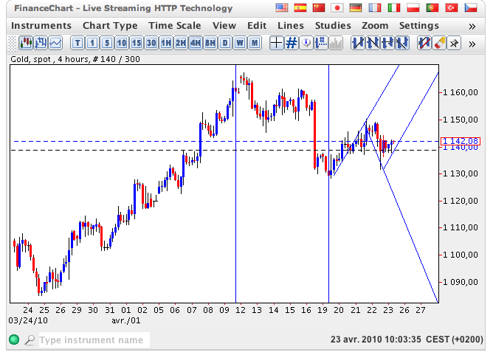Image resolution: width=493 pixels, height=358 pixels.
Task: Toggle the crosshair cursor button
Action: click(277, 43)
